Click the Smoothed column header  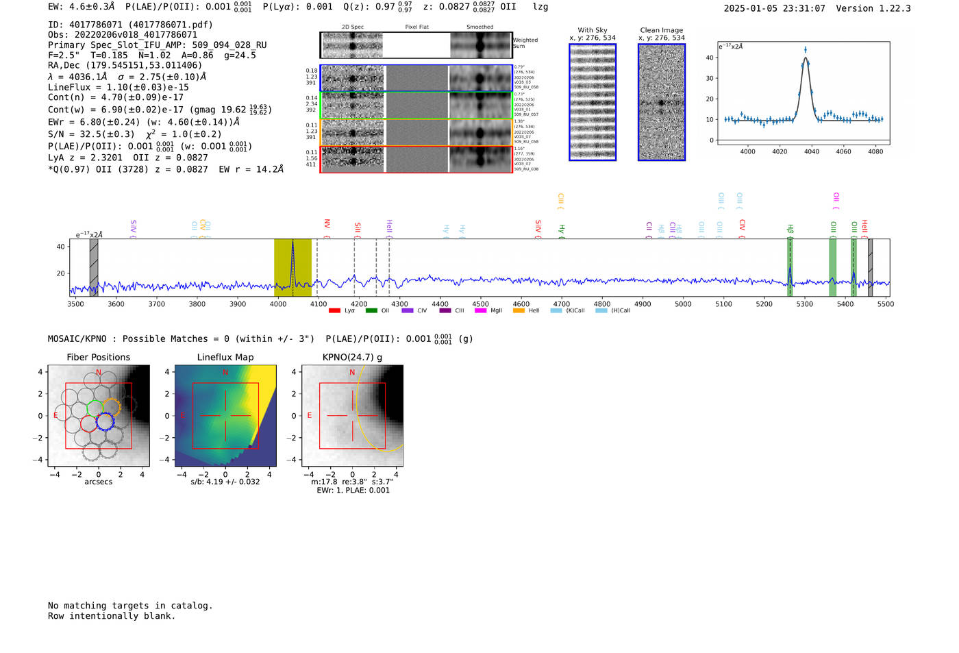click(480, 27)
